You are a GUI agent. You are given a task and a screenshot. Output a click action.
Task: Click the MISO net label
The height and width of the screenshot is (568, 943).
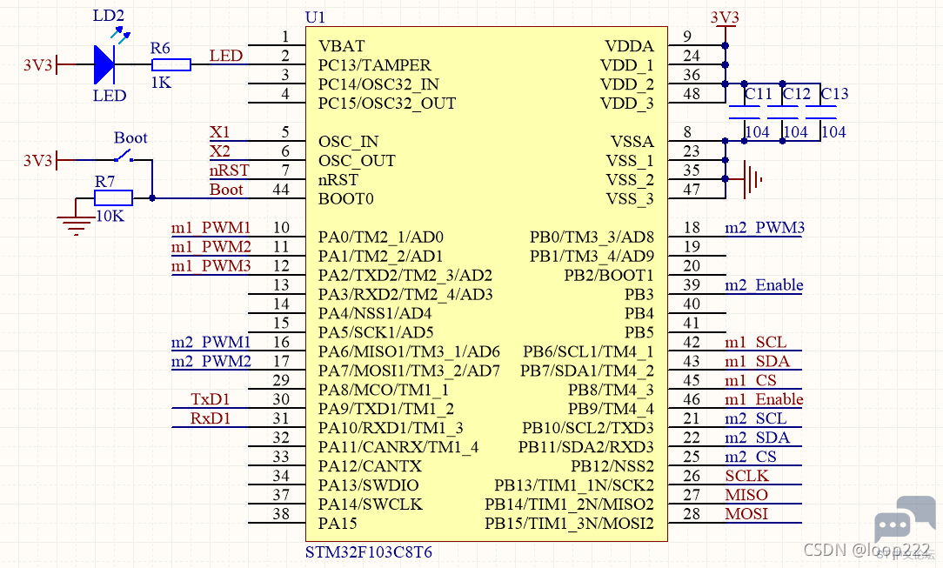tap(746, 495)
